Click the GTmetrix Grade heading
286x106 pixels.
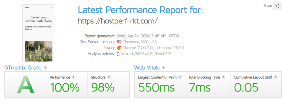tap(23, 68)
